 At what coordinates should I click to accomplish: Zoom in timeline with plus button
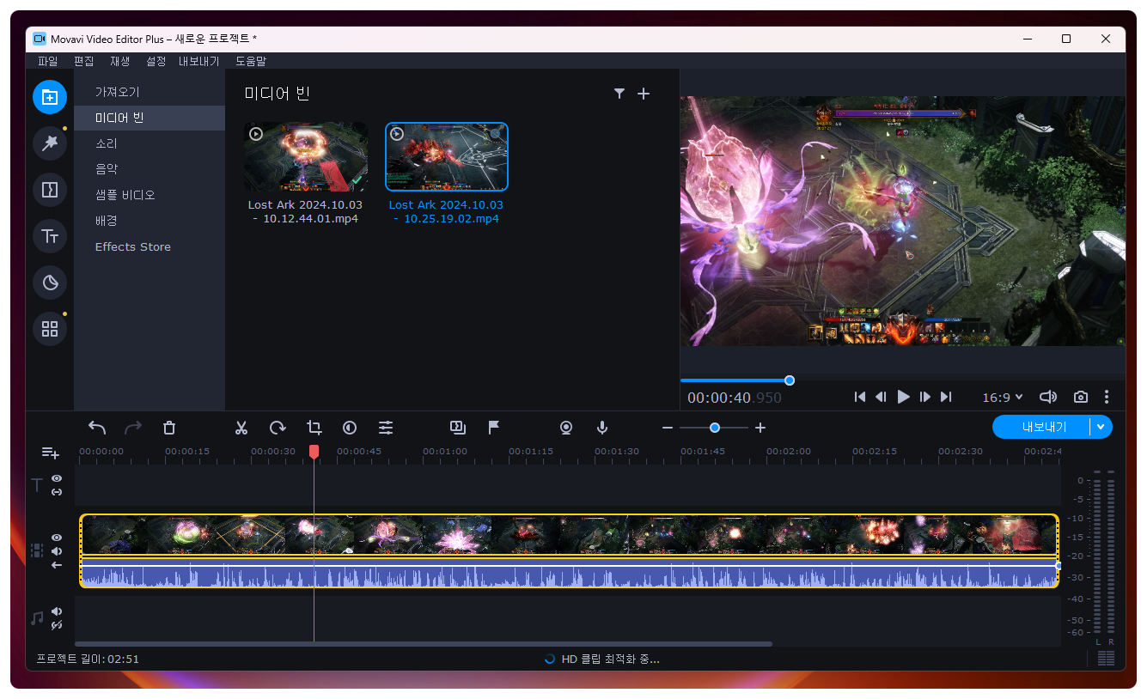[x=760, y=428]
